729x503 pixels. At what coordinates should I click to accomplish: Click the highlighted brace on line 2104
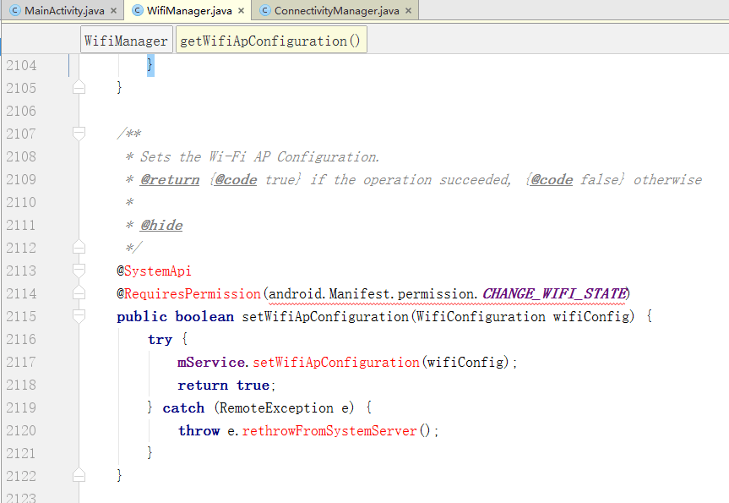(x=150, y=65)
